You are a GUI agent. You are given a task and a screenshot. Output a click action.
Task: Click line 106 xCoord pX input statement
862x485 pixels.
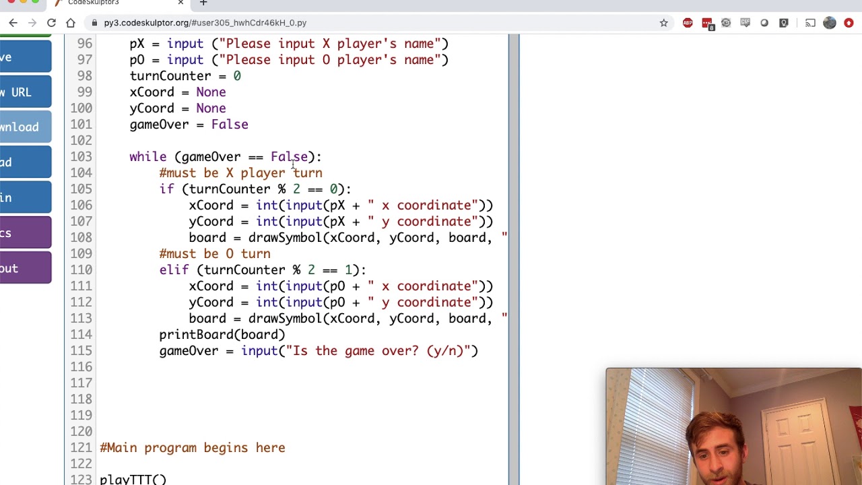pyautogui.click(x=341, y=205)
